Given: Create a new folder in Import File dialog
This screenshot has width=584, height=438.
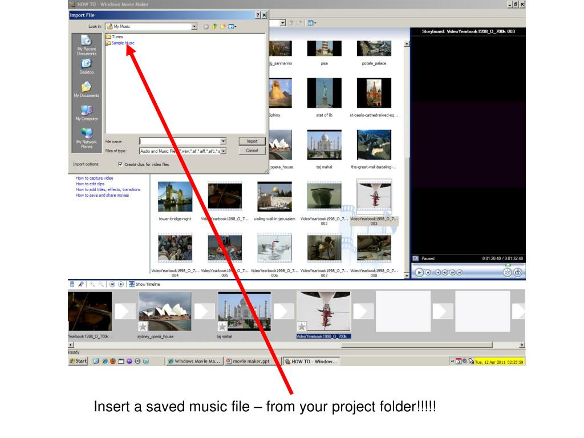Looking at the screenshot, I should pos(223,26).
